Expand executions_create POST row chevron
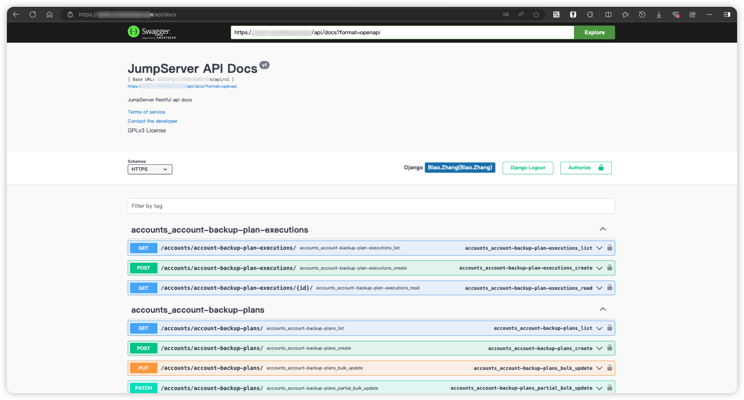Image resolution: width=744 pixels, height=400 pixels. pos(599,268)
